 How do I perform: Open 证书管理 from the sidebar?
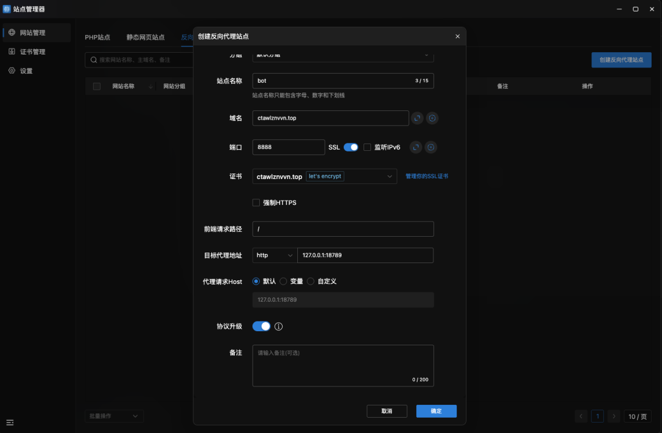pos(34,52)
